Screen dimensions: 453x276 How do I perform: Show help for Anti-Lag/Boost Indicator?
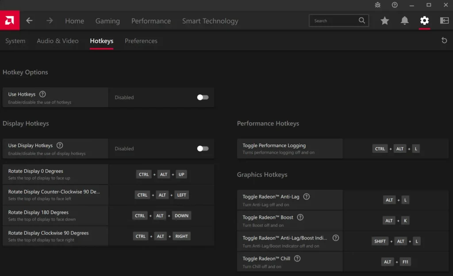coord(335,238)
